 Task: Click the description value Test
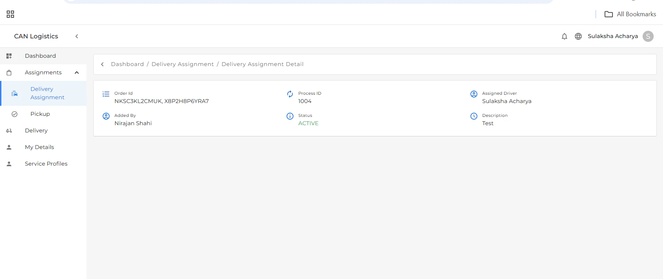(x=488, y=123)
